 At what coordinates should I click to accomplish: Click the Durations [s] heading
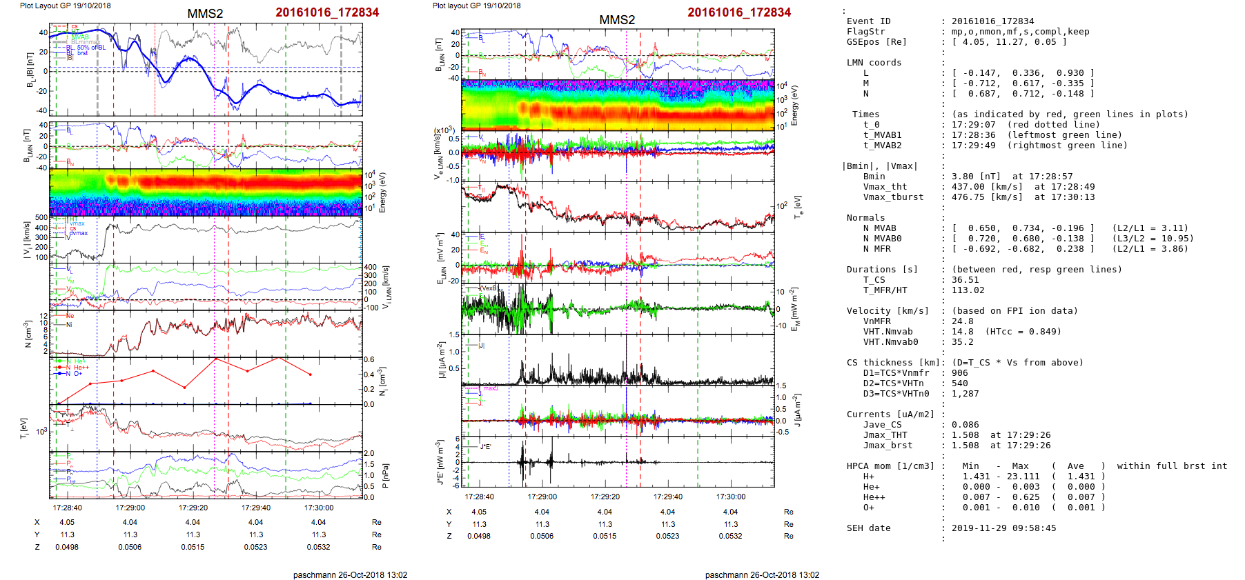pos(882,270)
